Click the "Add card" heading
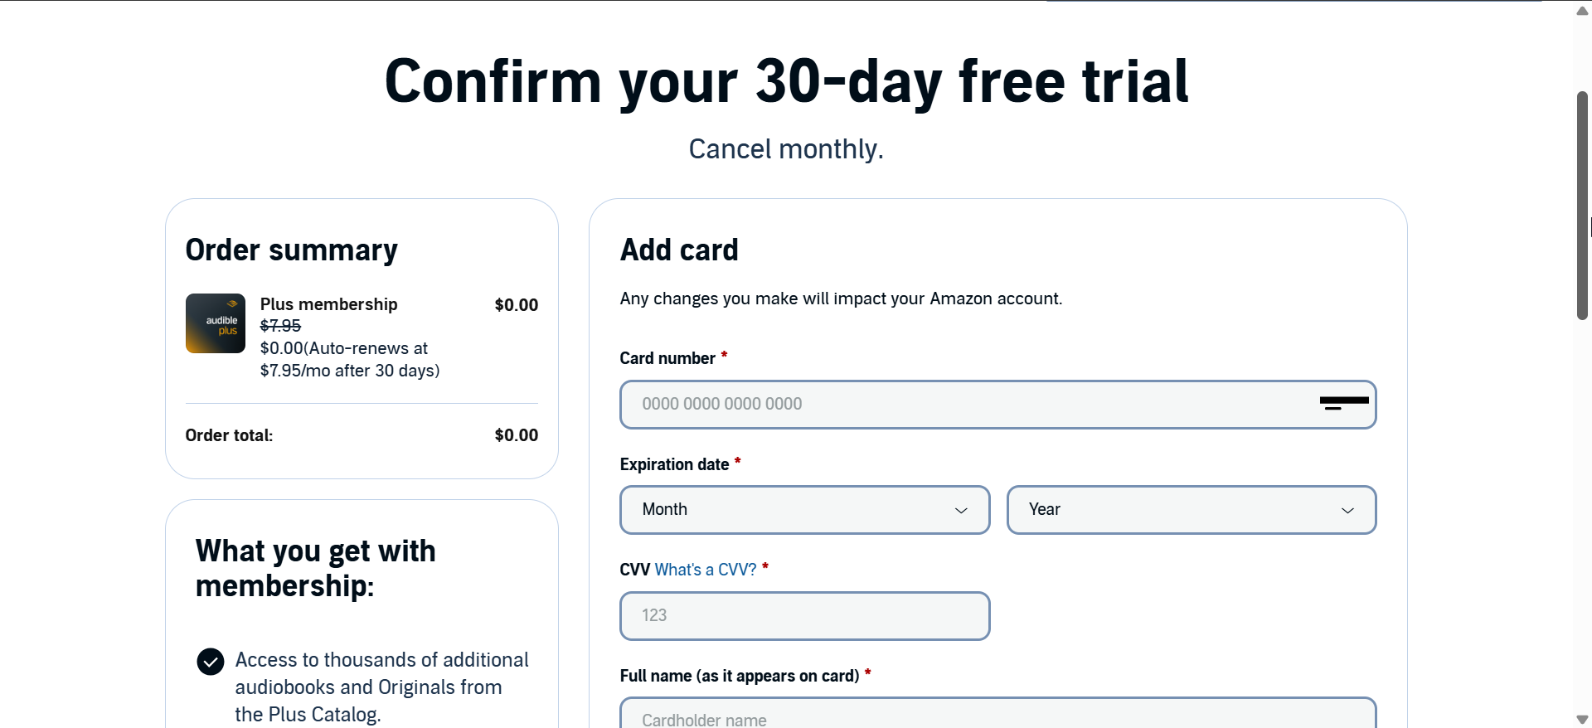 679,250
